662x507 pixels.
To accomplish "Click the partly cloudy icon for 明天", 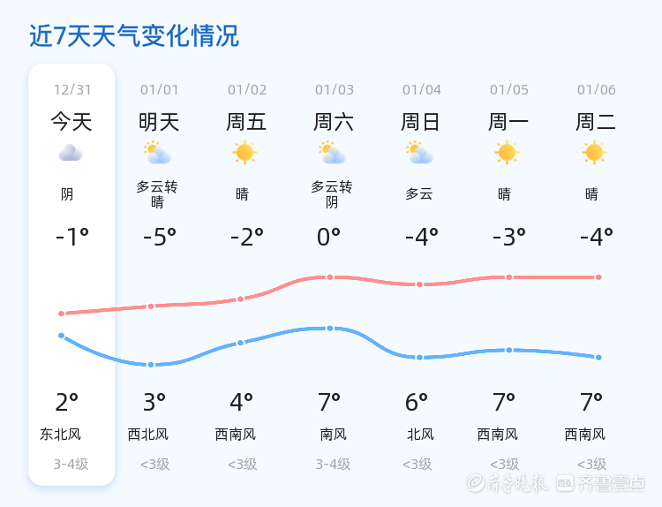I will tap(158, 154).
